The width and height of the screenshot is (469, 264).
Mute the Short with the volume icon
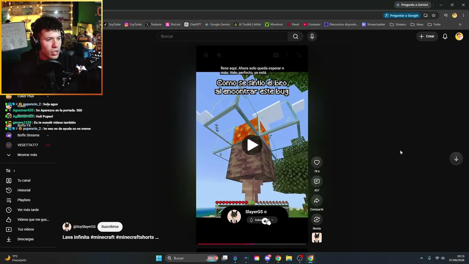tap(219, 55)
